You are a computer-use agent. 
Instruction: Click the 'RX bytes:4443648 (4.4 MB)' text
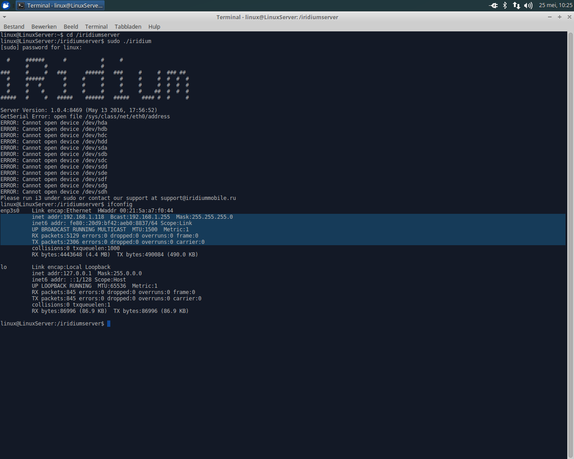71,255
